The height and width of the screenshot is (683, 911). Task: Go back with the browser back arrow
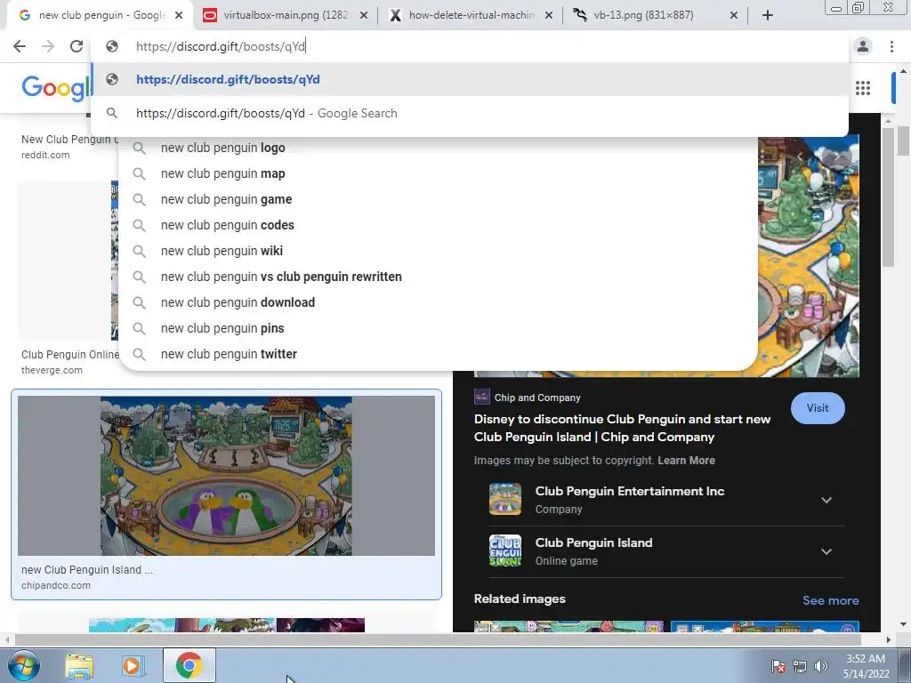point(20,46)
